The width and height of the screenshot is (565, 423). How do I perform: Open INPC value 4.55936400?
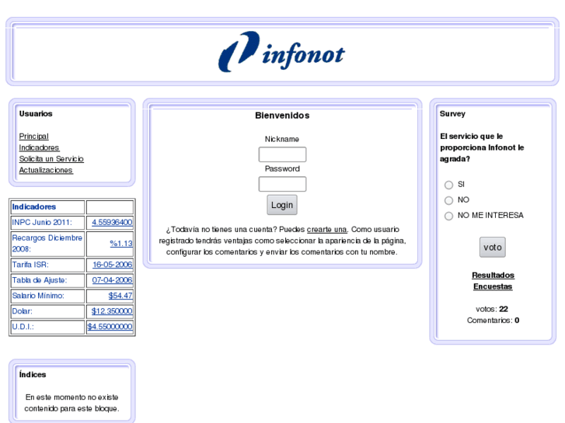pos(112,223)
